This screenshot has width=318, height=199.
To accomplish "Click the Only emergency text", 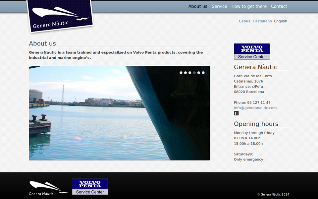I will [x=248, y=160].
